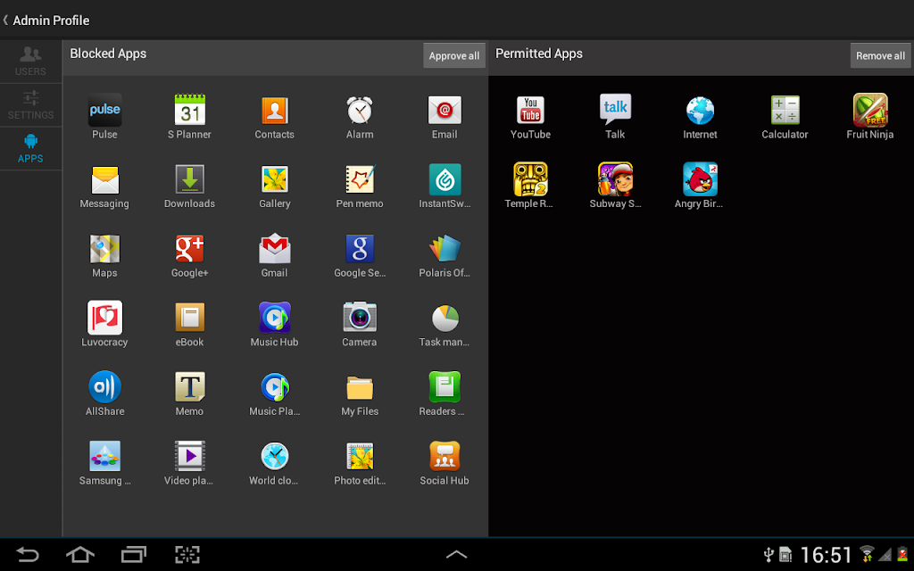The height and width of the screenshot is (571, 914).
Task: Tap the Temple Run 2 icon
Action: click(530, 179)
